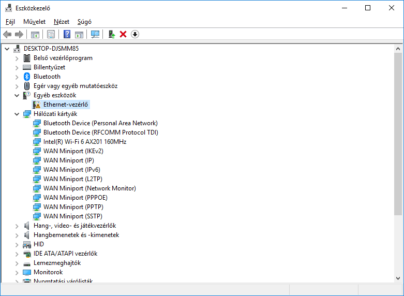
Task: Click the Lemezmeghajtók drive icon
Action: pyautogui.click(x=27, y=263)
